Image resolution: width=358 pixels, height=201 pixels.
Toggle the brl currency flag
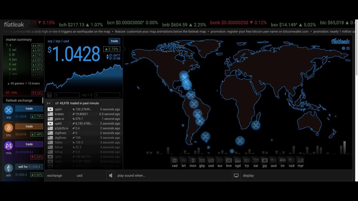point(184,160)
